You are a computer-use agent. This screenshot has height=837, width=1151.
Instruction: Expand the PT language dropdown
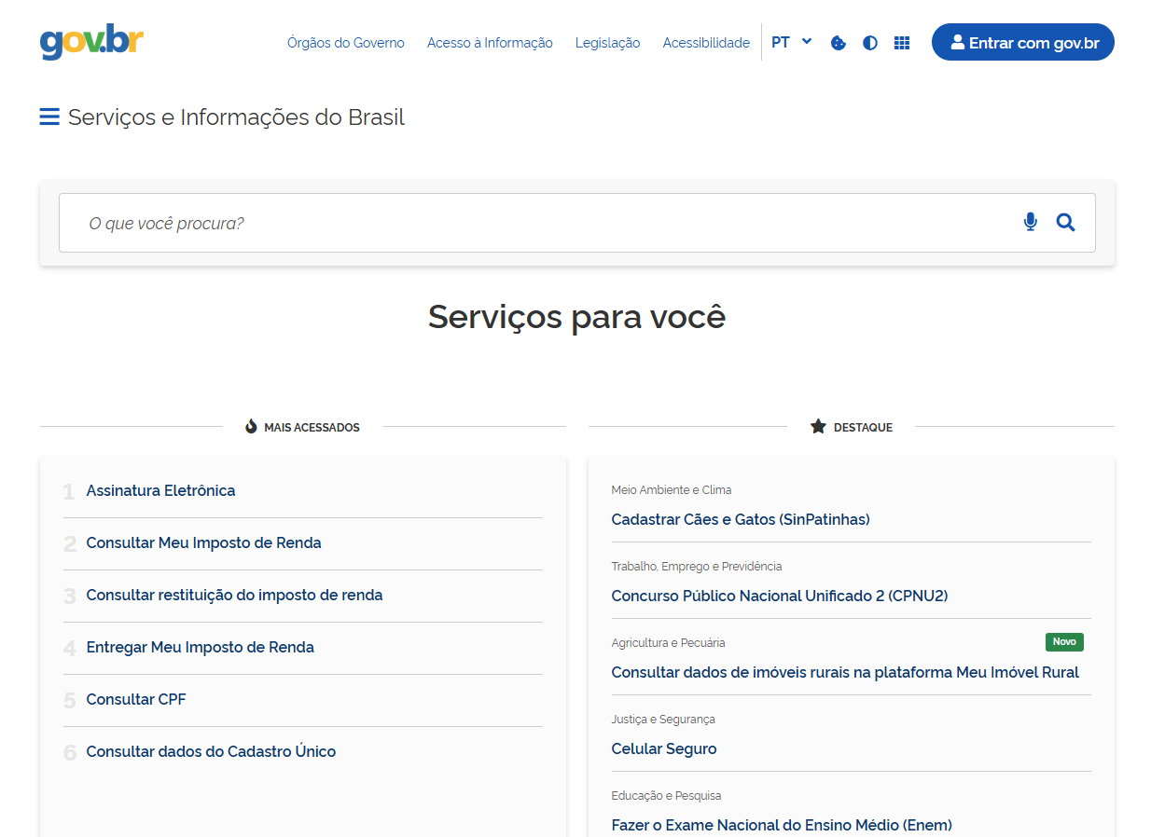pyautogui.click(x=791, y=42)
